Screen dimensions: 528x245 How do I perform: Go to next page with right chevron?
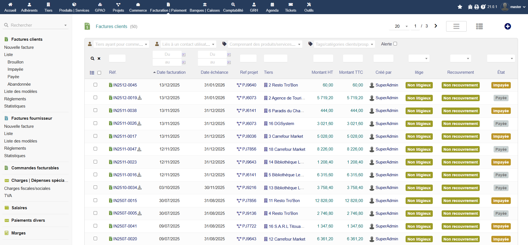[x=436, y=26]
